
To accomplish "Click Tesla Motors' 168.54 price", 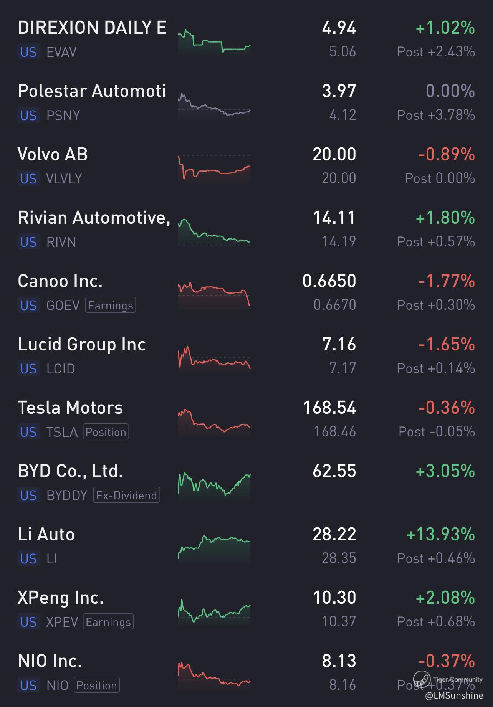I will coord(329,408).
